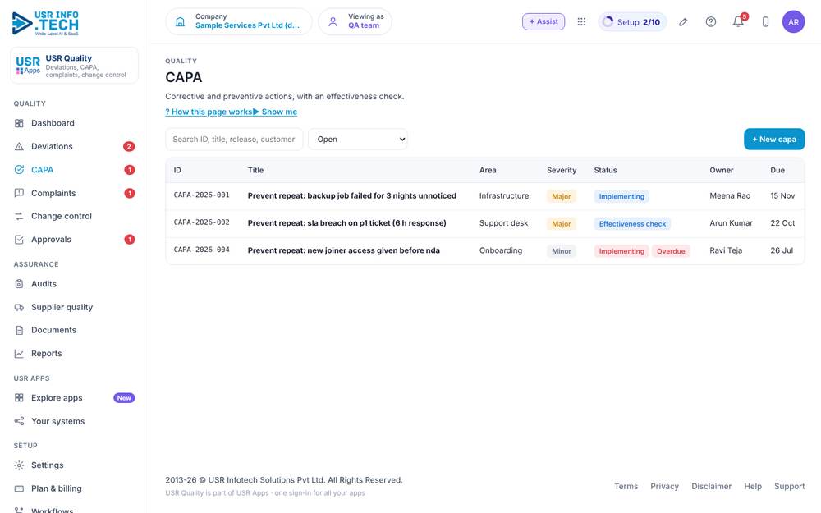This screenshot has width=821, height=513.
Task: Click the CAPA search input field
Action: (x=234, y=140)
